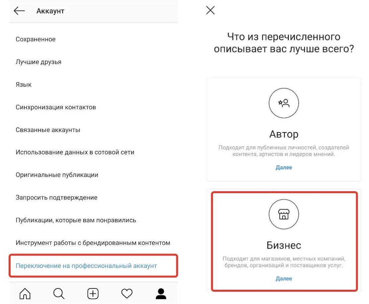Open the Home feed icon

pyautogui.click(x=25, y=293)
